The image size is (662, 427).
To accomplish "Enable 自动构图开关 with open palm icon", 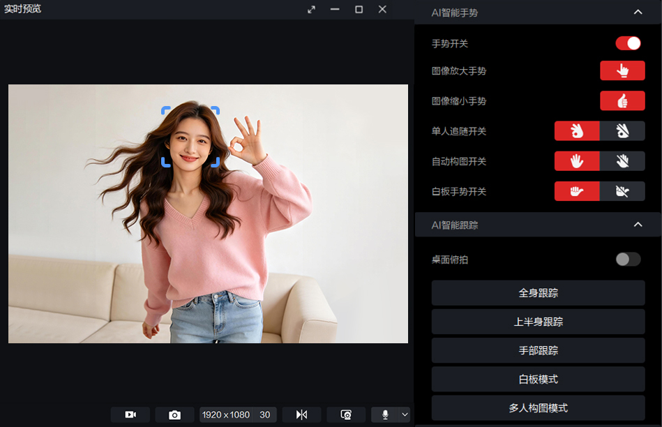I will 577,161.
